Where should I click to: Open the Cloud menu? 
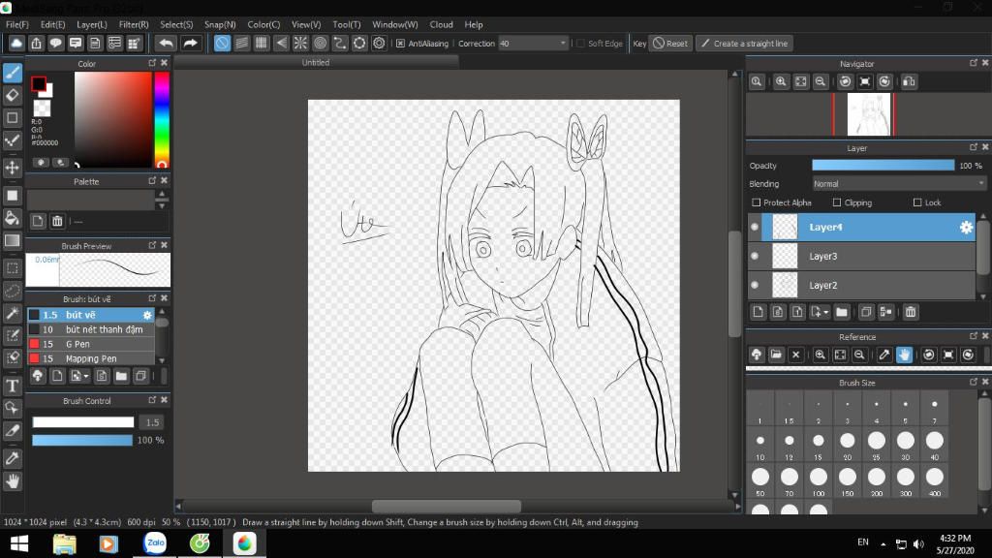[441, 24]
